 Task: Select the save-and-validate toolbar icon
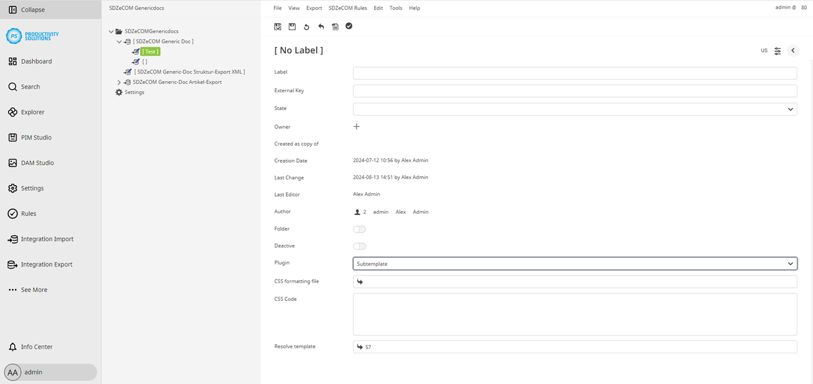(278, 26)
